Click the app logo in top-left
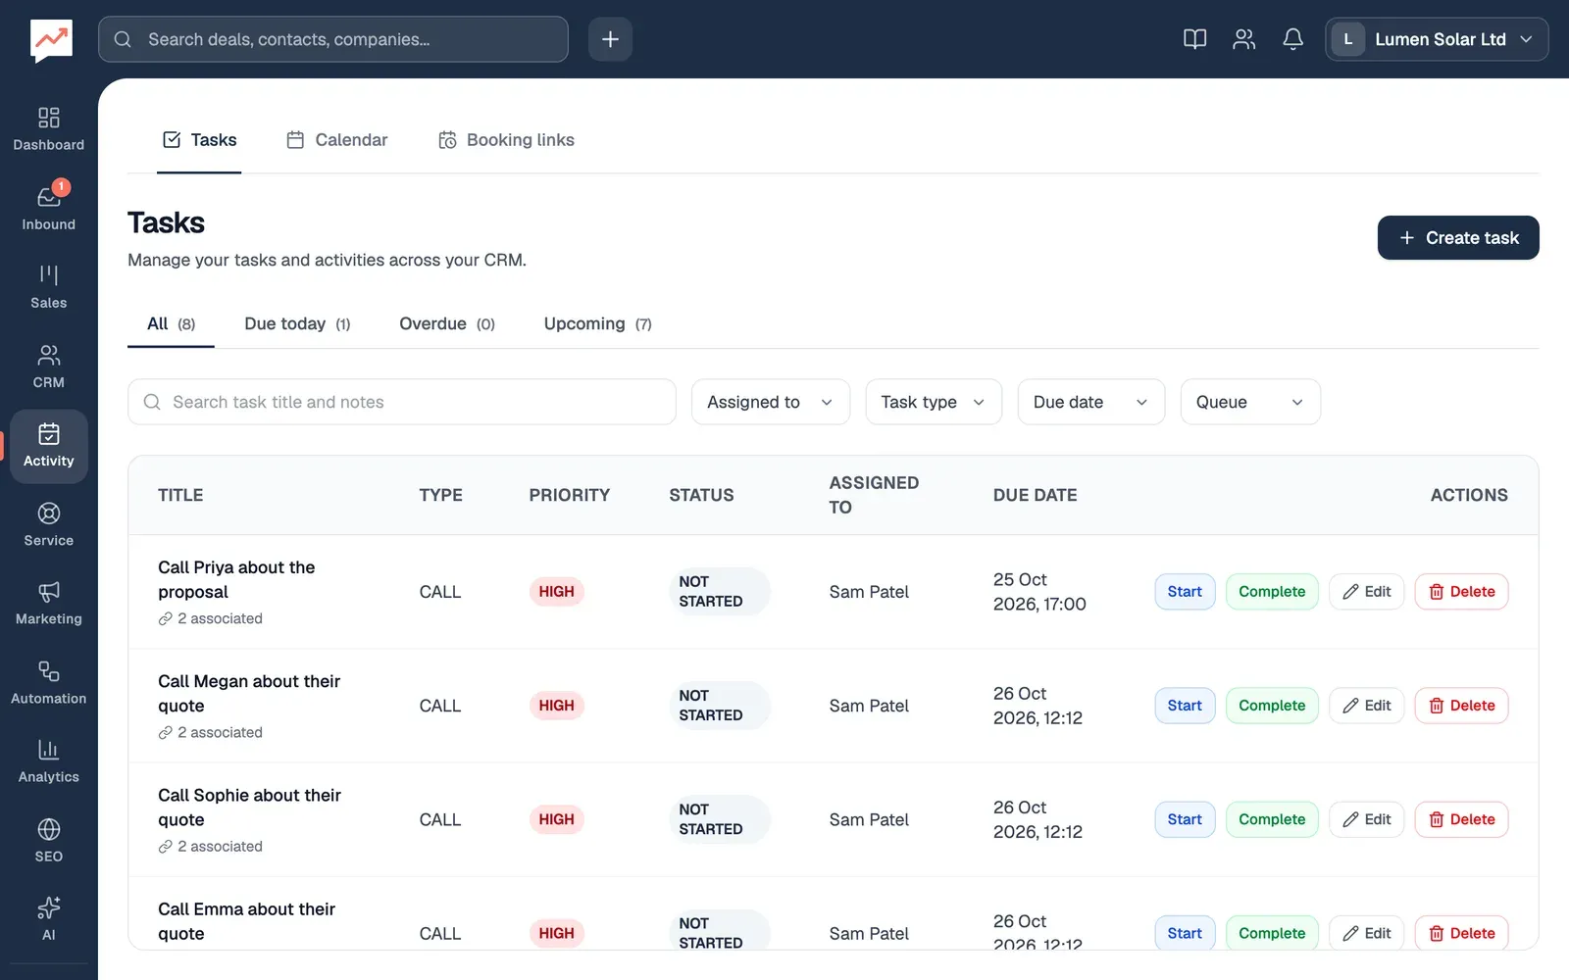Image resolution: width=1569 pixels, height=980 pixels. click(x=51, y=40)
